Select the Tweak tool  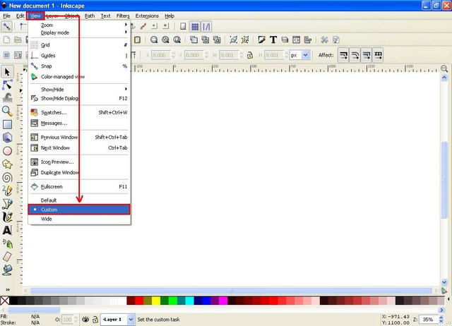(x=7, y=97)
